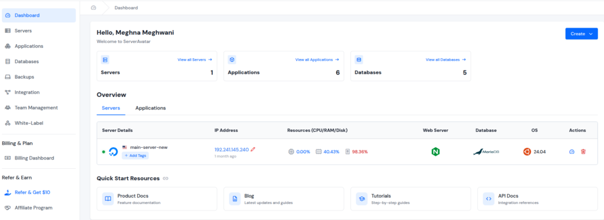The image size is (604, 220).
Task: Click the Applications sidebar icon
Action: pyautogui.click(x=8, y=46)
